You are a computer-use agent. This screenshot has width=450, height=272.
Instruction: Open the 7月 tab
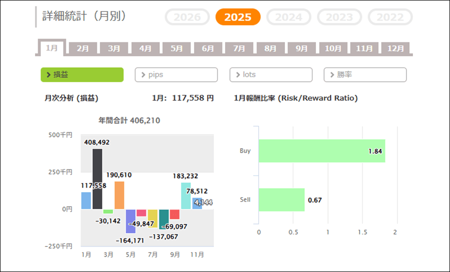tap(239, 48)
